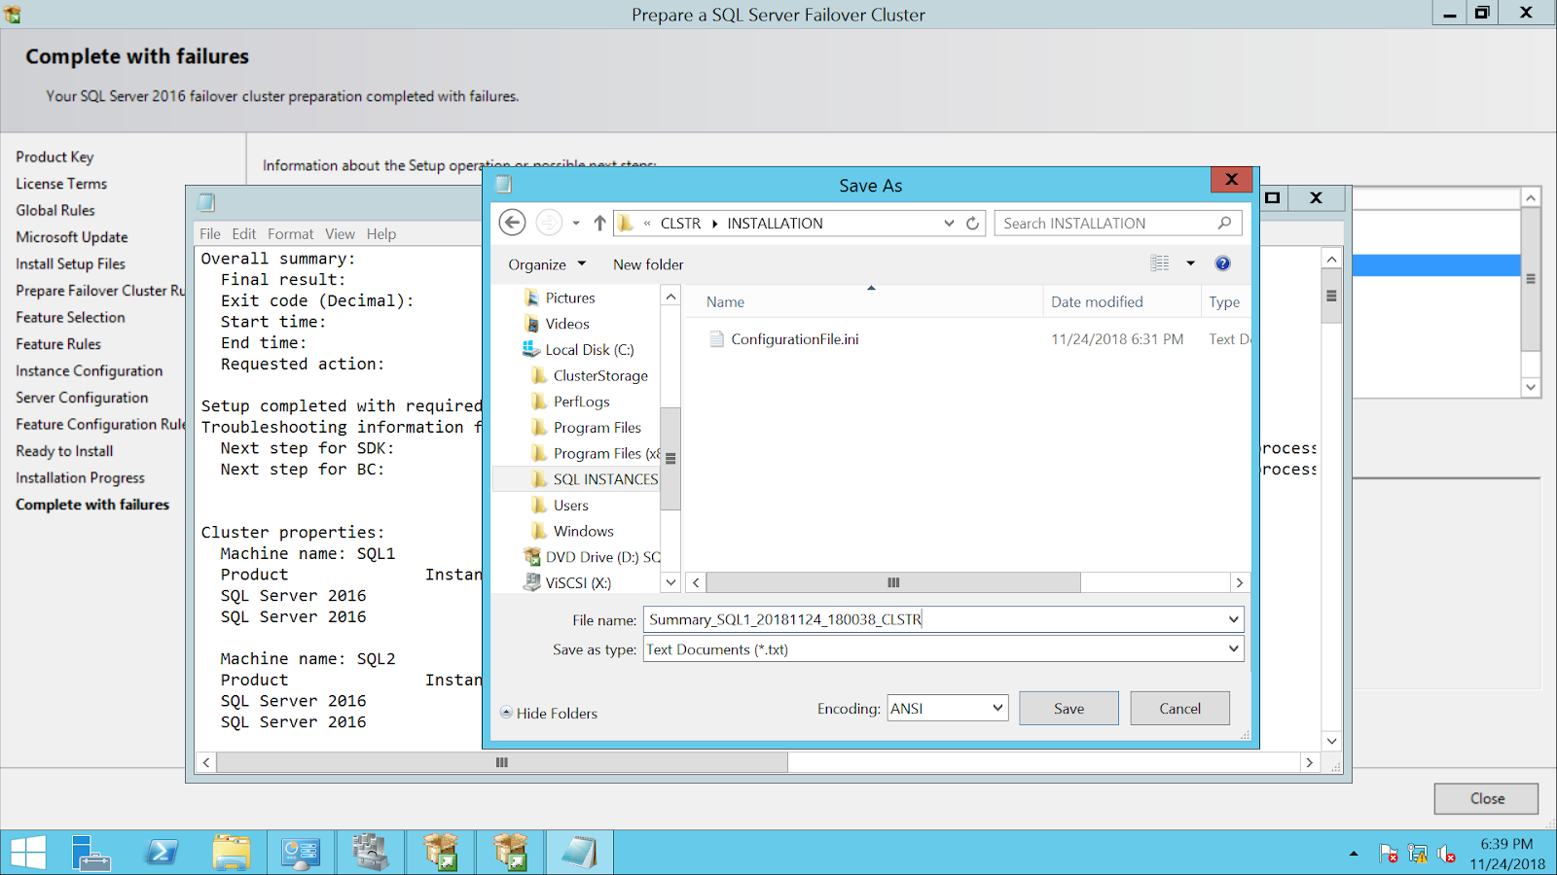Select the Users folder in tree
The height and width of the screenshot is (875, 1557).
[560, 506]
